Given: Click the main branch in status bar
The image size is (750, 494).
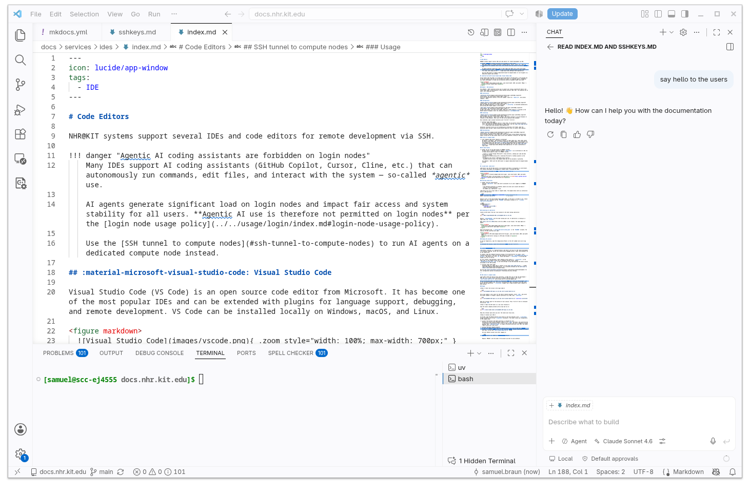Looking at the screenshot, I should (102, 472).
